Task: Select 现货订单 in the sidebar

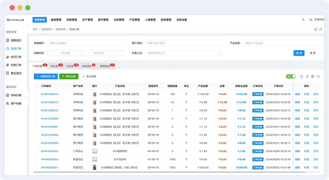Action: pos(14,49)
